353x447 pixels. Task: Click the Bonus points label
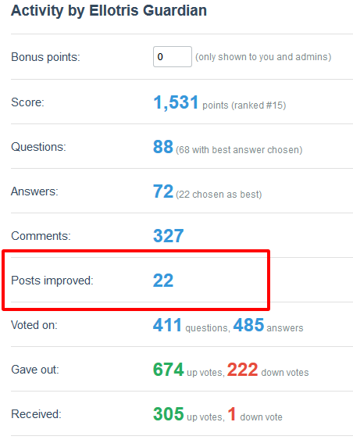click(45, 57)
